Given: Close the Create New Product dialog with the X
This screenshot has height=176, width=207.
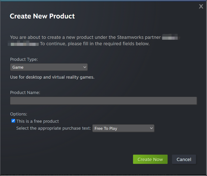Looking at the screenshot, I should (201, 6).
